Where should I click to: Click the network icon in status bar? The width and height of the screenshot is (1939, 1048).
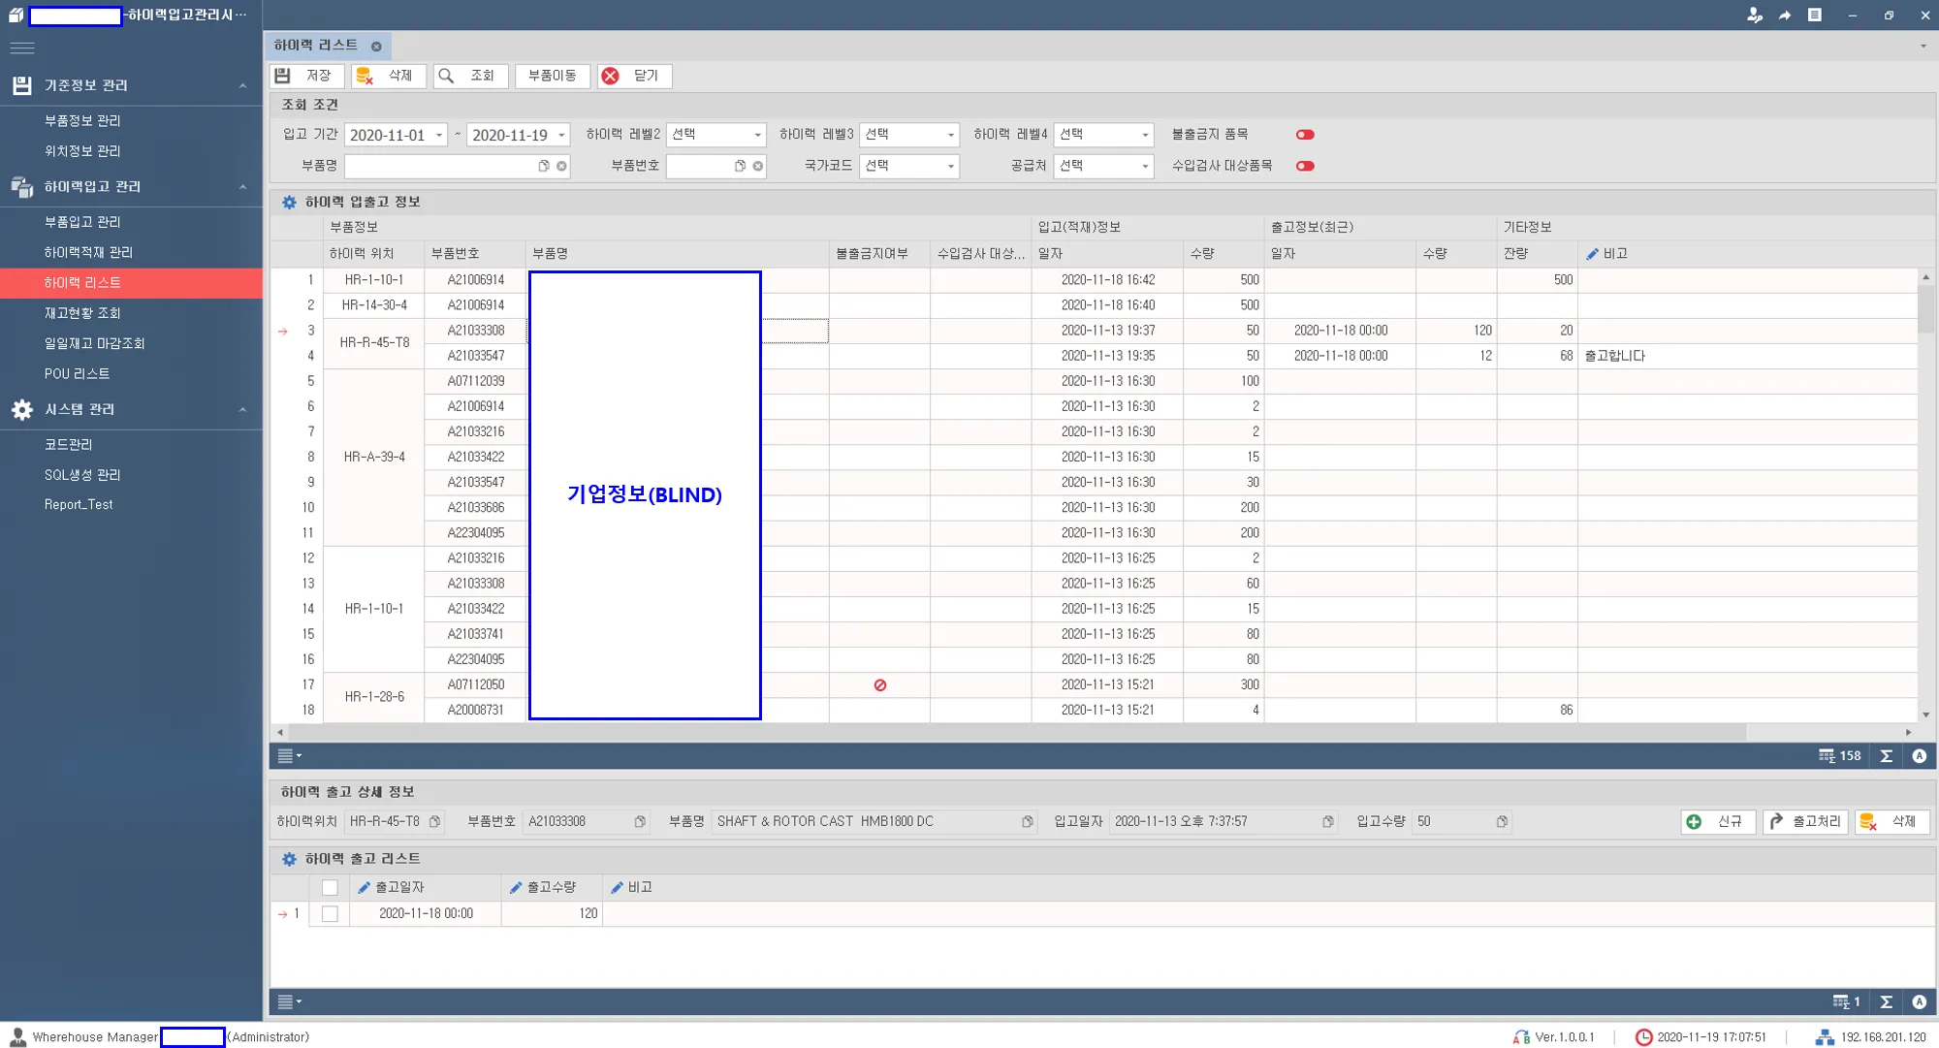[x=1825, y=1037]
